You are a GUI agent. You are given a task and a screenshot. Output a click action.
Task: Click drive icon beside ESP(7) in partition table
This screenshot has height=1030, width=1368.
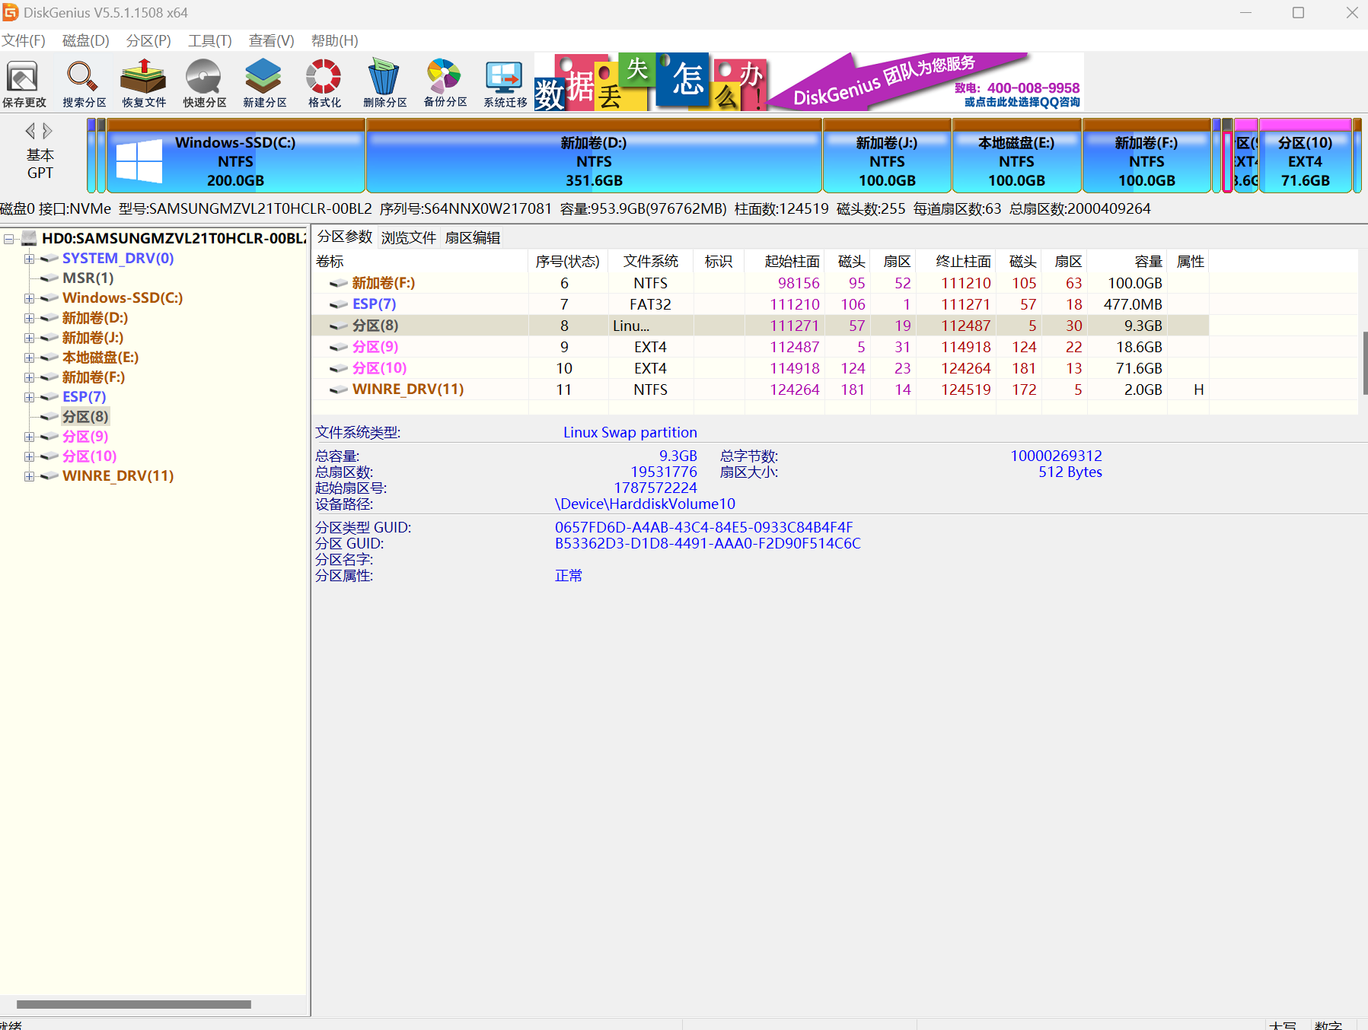pyautogui.click(x=339, y=304)
